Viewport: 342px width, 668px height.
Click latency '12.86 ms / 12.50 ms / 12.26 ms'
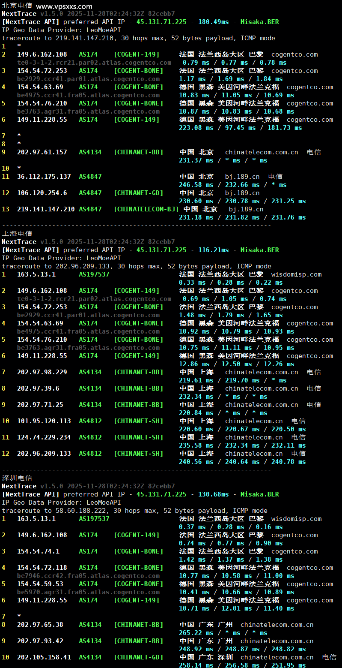(x=237, y=364)
